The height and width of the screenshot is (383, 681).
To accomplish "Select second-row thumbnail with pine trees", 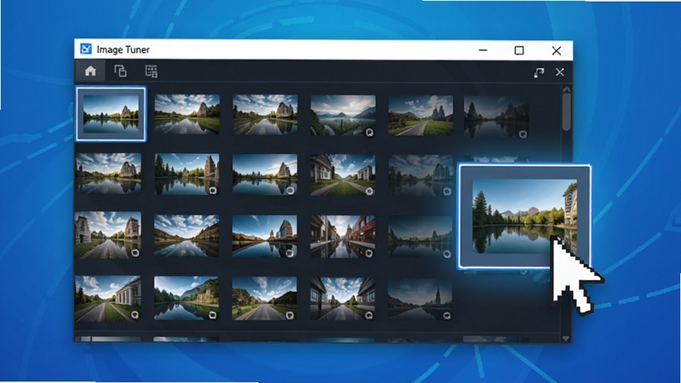I will (187, 174).
